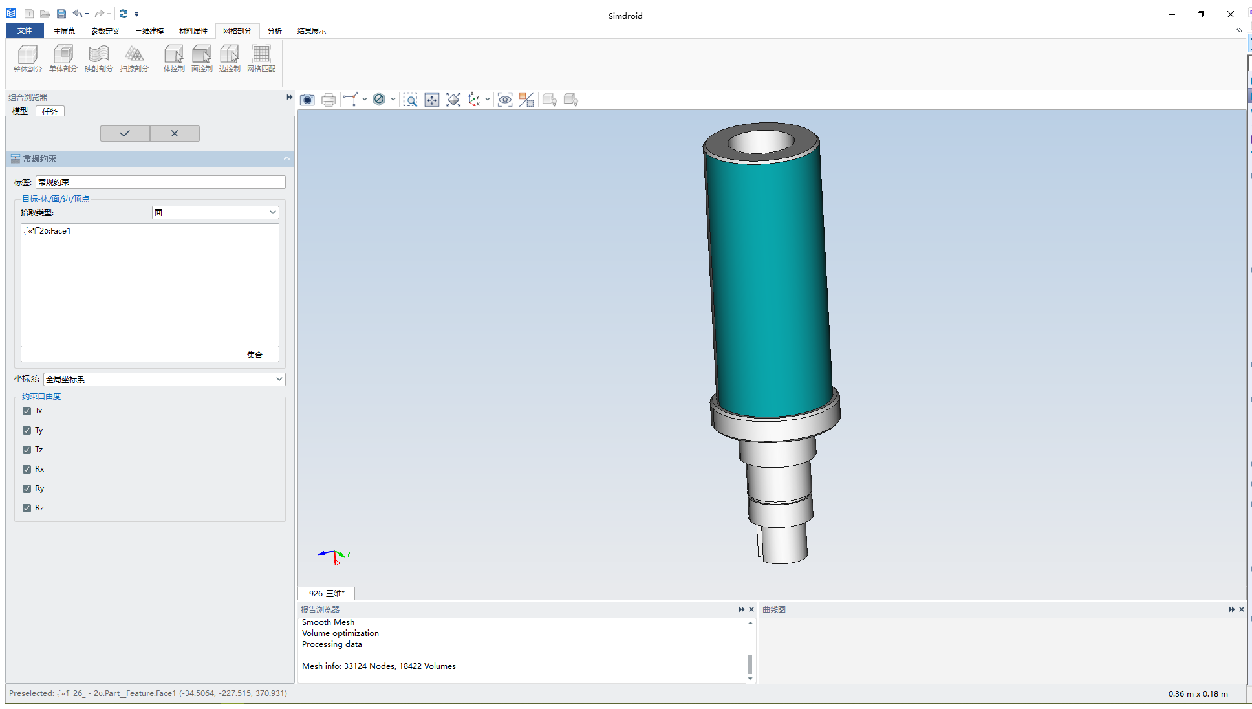Select the 926-三维 document tab
This screenshot has height=709, width=1252.
[x=327, y=593]
